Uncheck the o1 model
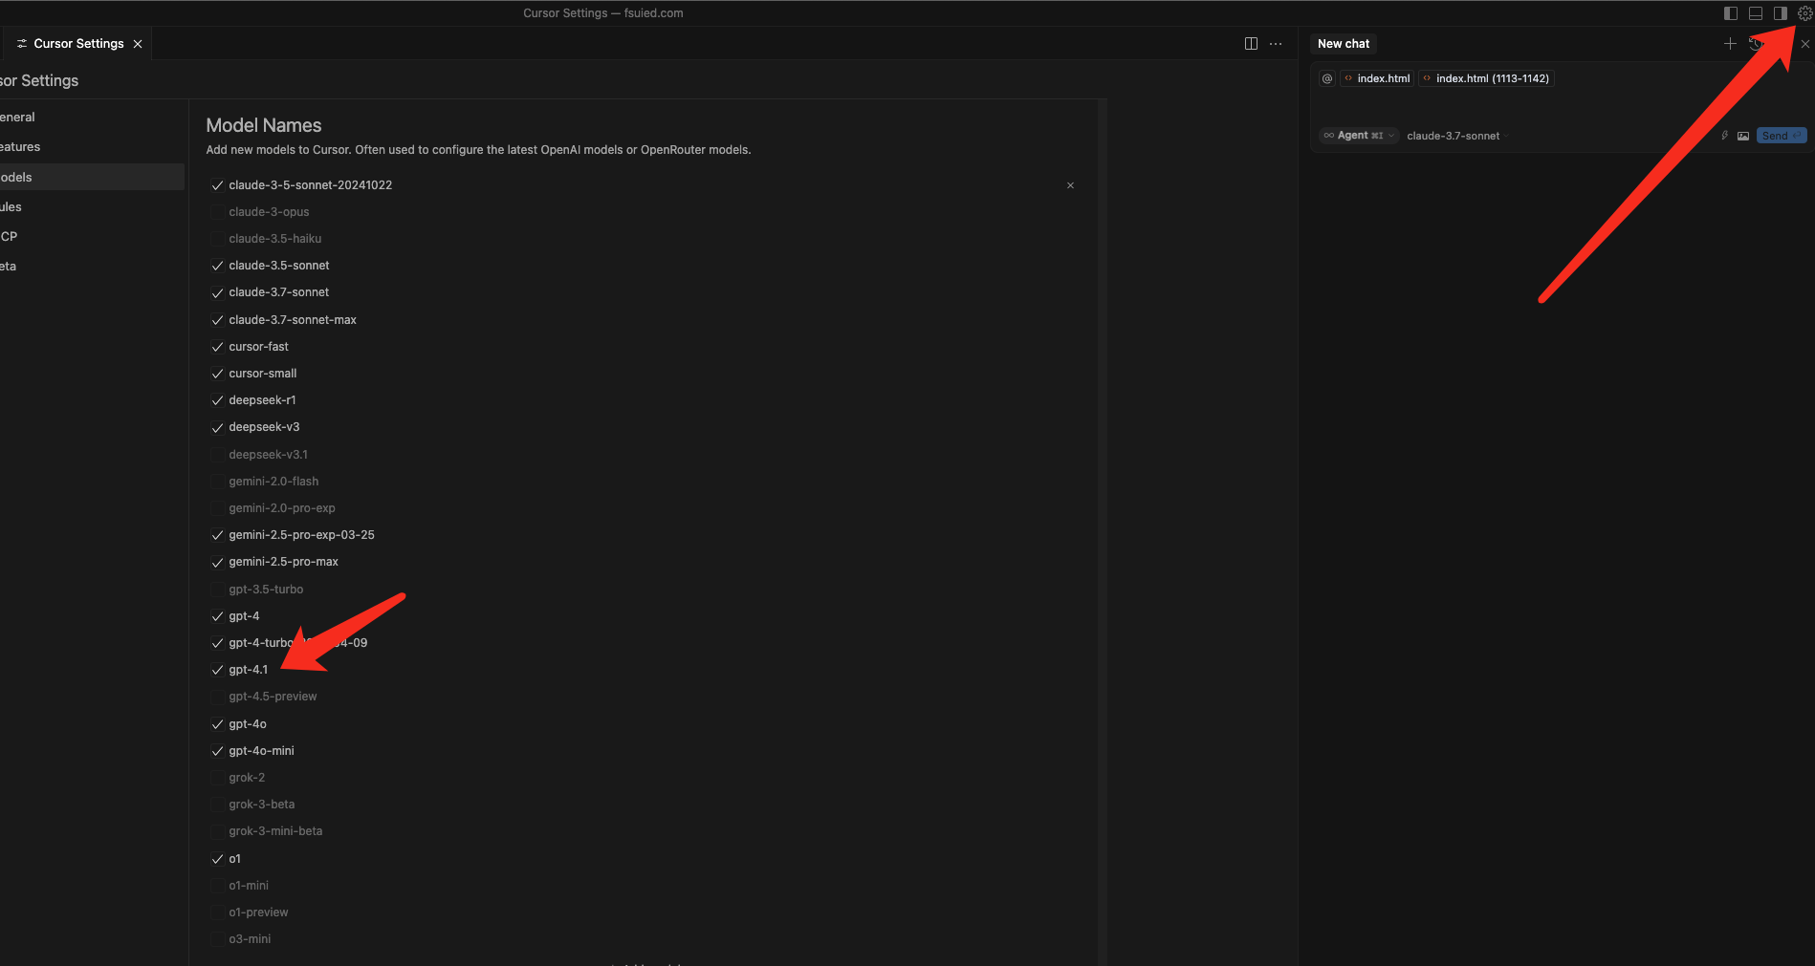Screen dimensions: 1815x966 pos(217,859)
